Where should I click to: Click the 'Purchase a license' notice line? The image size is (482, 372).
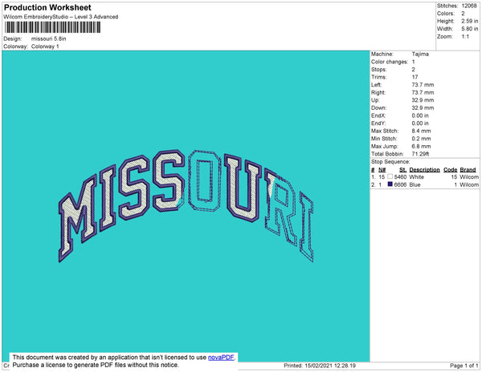pyautogui.click(x=96, y=365)
